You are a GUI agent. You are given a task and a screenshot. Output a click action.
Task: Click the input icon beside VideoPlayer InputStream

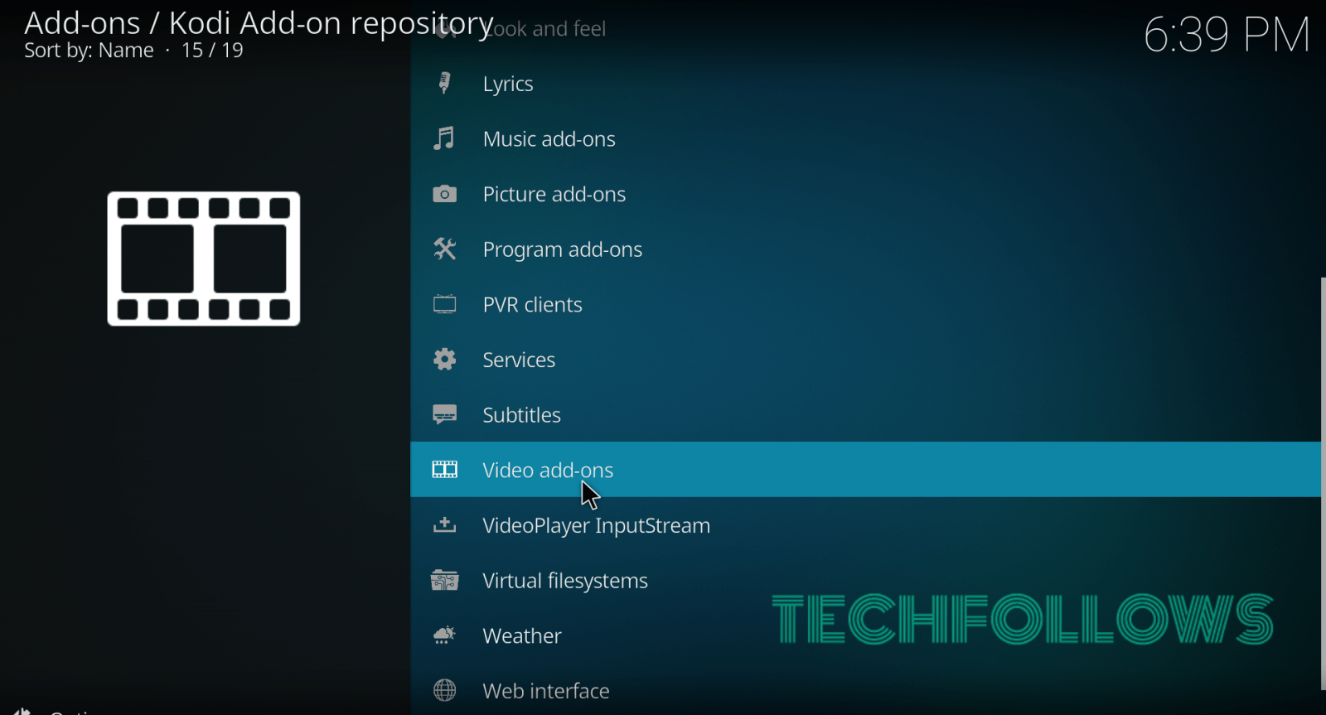[445, 525]
